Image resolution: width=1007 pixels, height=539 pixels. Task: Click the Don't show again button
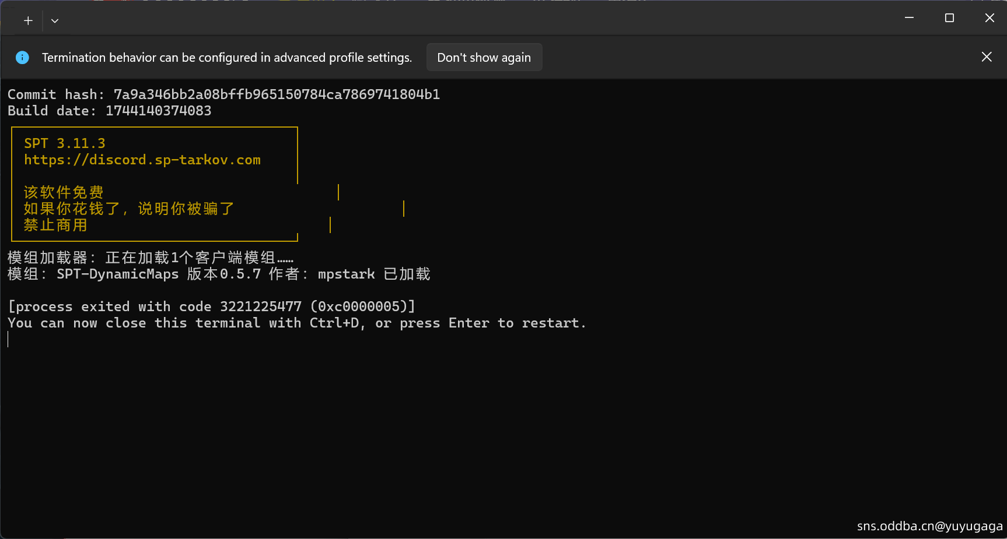tap(484, 58)
